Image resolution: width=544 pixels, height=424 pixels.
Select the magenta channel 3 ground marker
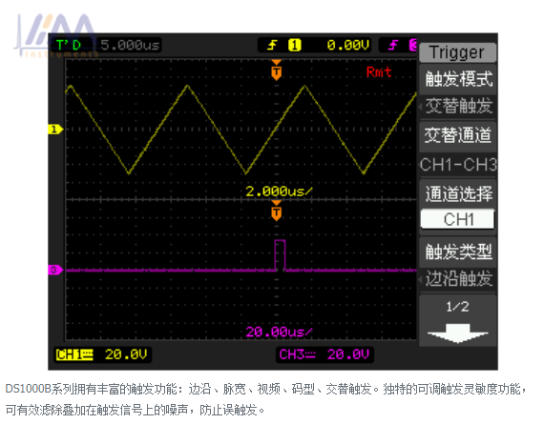point(55,270)
